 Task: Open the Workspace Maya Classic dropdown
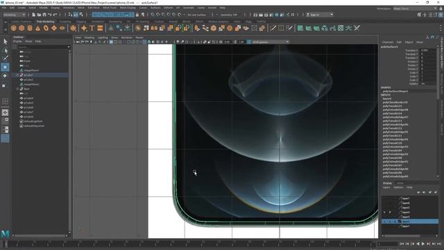click(416, 8)
